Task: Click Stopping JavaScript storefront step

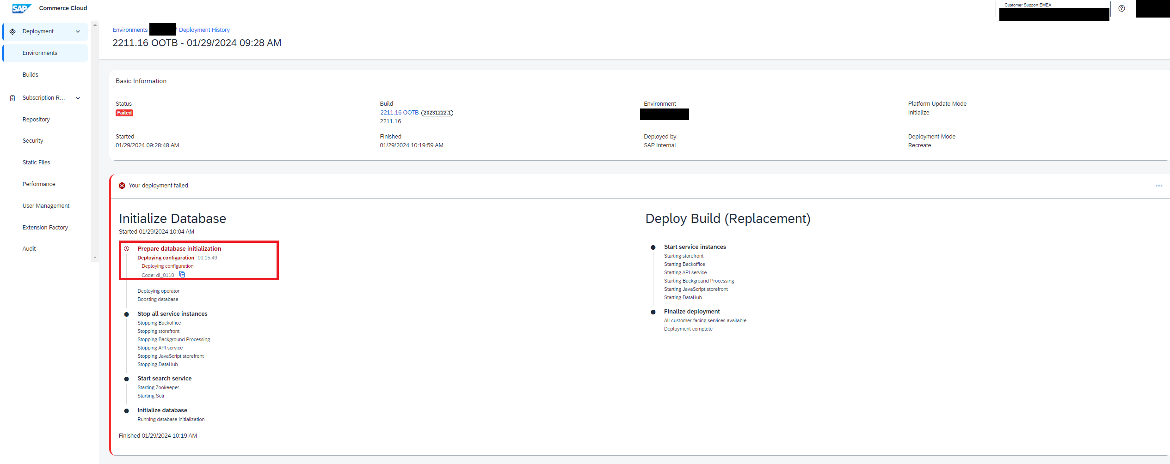Action: 170,356
